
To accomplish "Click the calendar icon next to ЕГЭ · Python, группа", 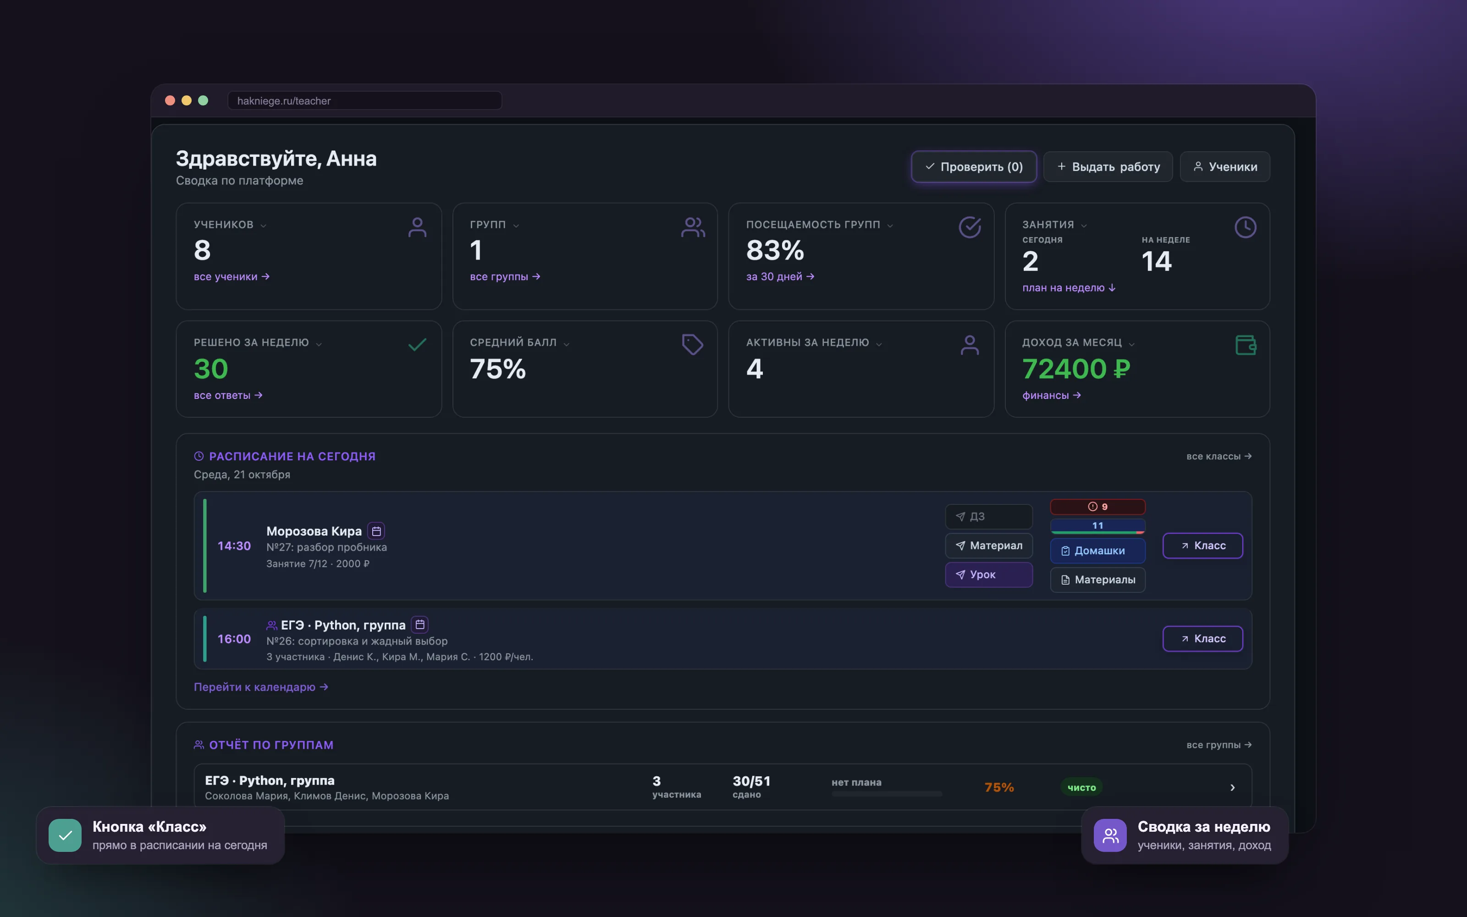I will [420, 624].
